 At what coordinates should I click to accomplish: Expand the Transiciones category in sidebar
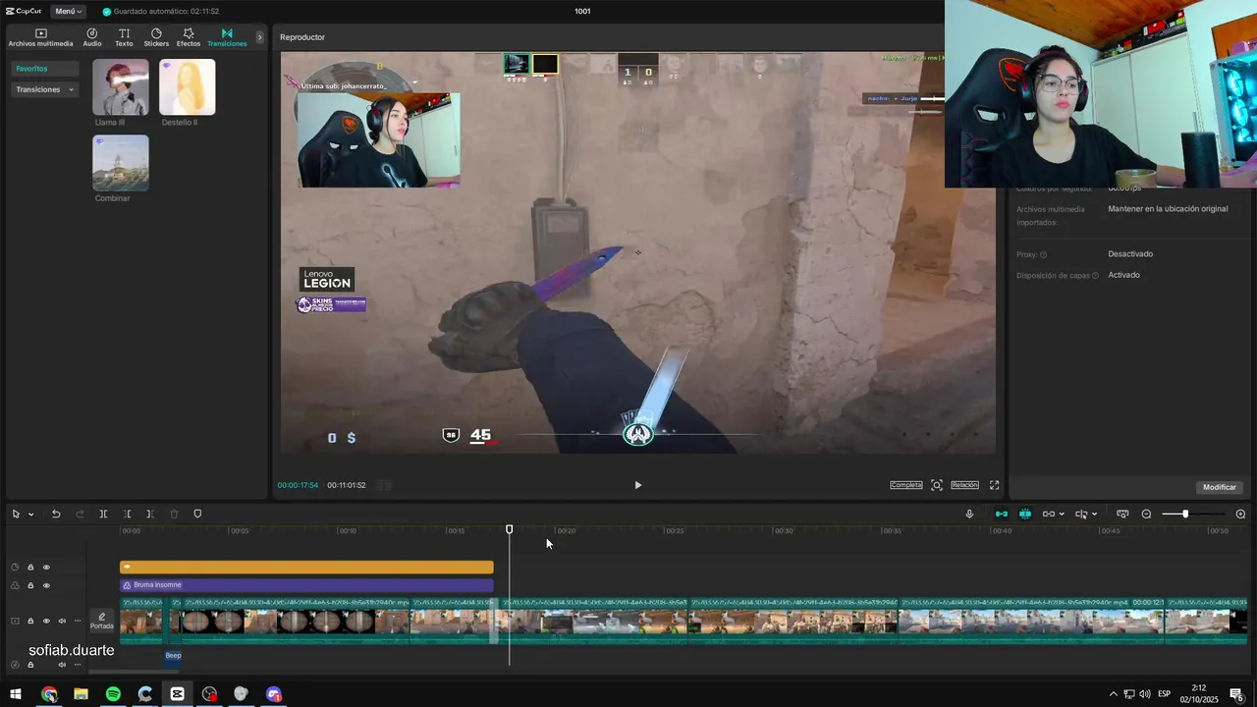pyautogui.click(x=45, y=89)
